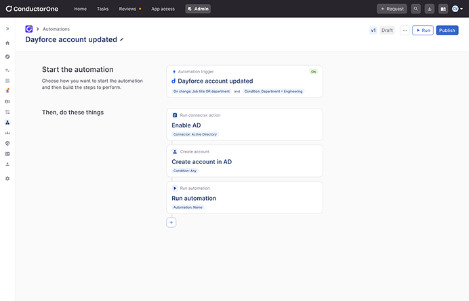Image resolution: width=469 pixels, height=301 pixels.
Task: Open the three-dots more options menu
Action: point(405,31)
